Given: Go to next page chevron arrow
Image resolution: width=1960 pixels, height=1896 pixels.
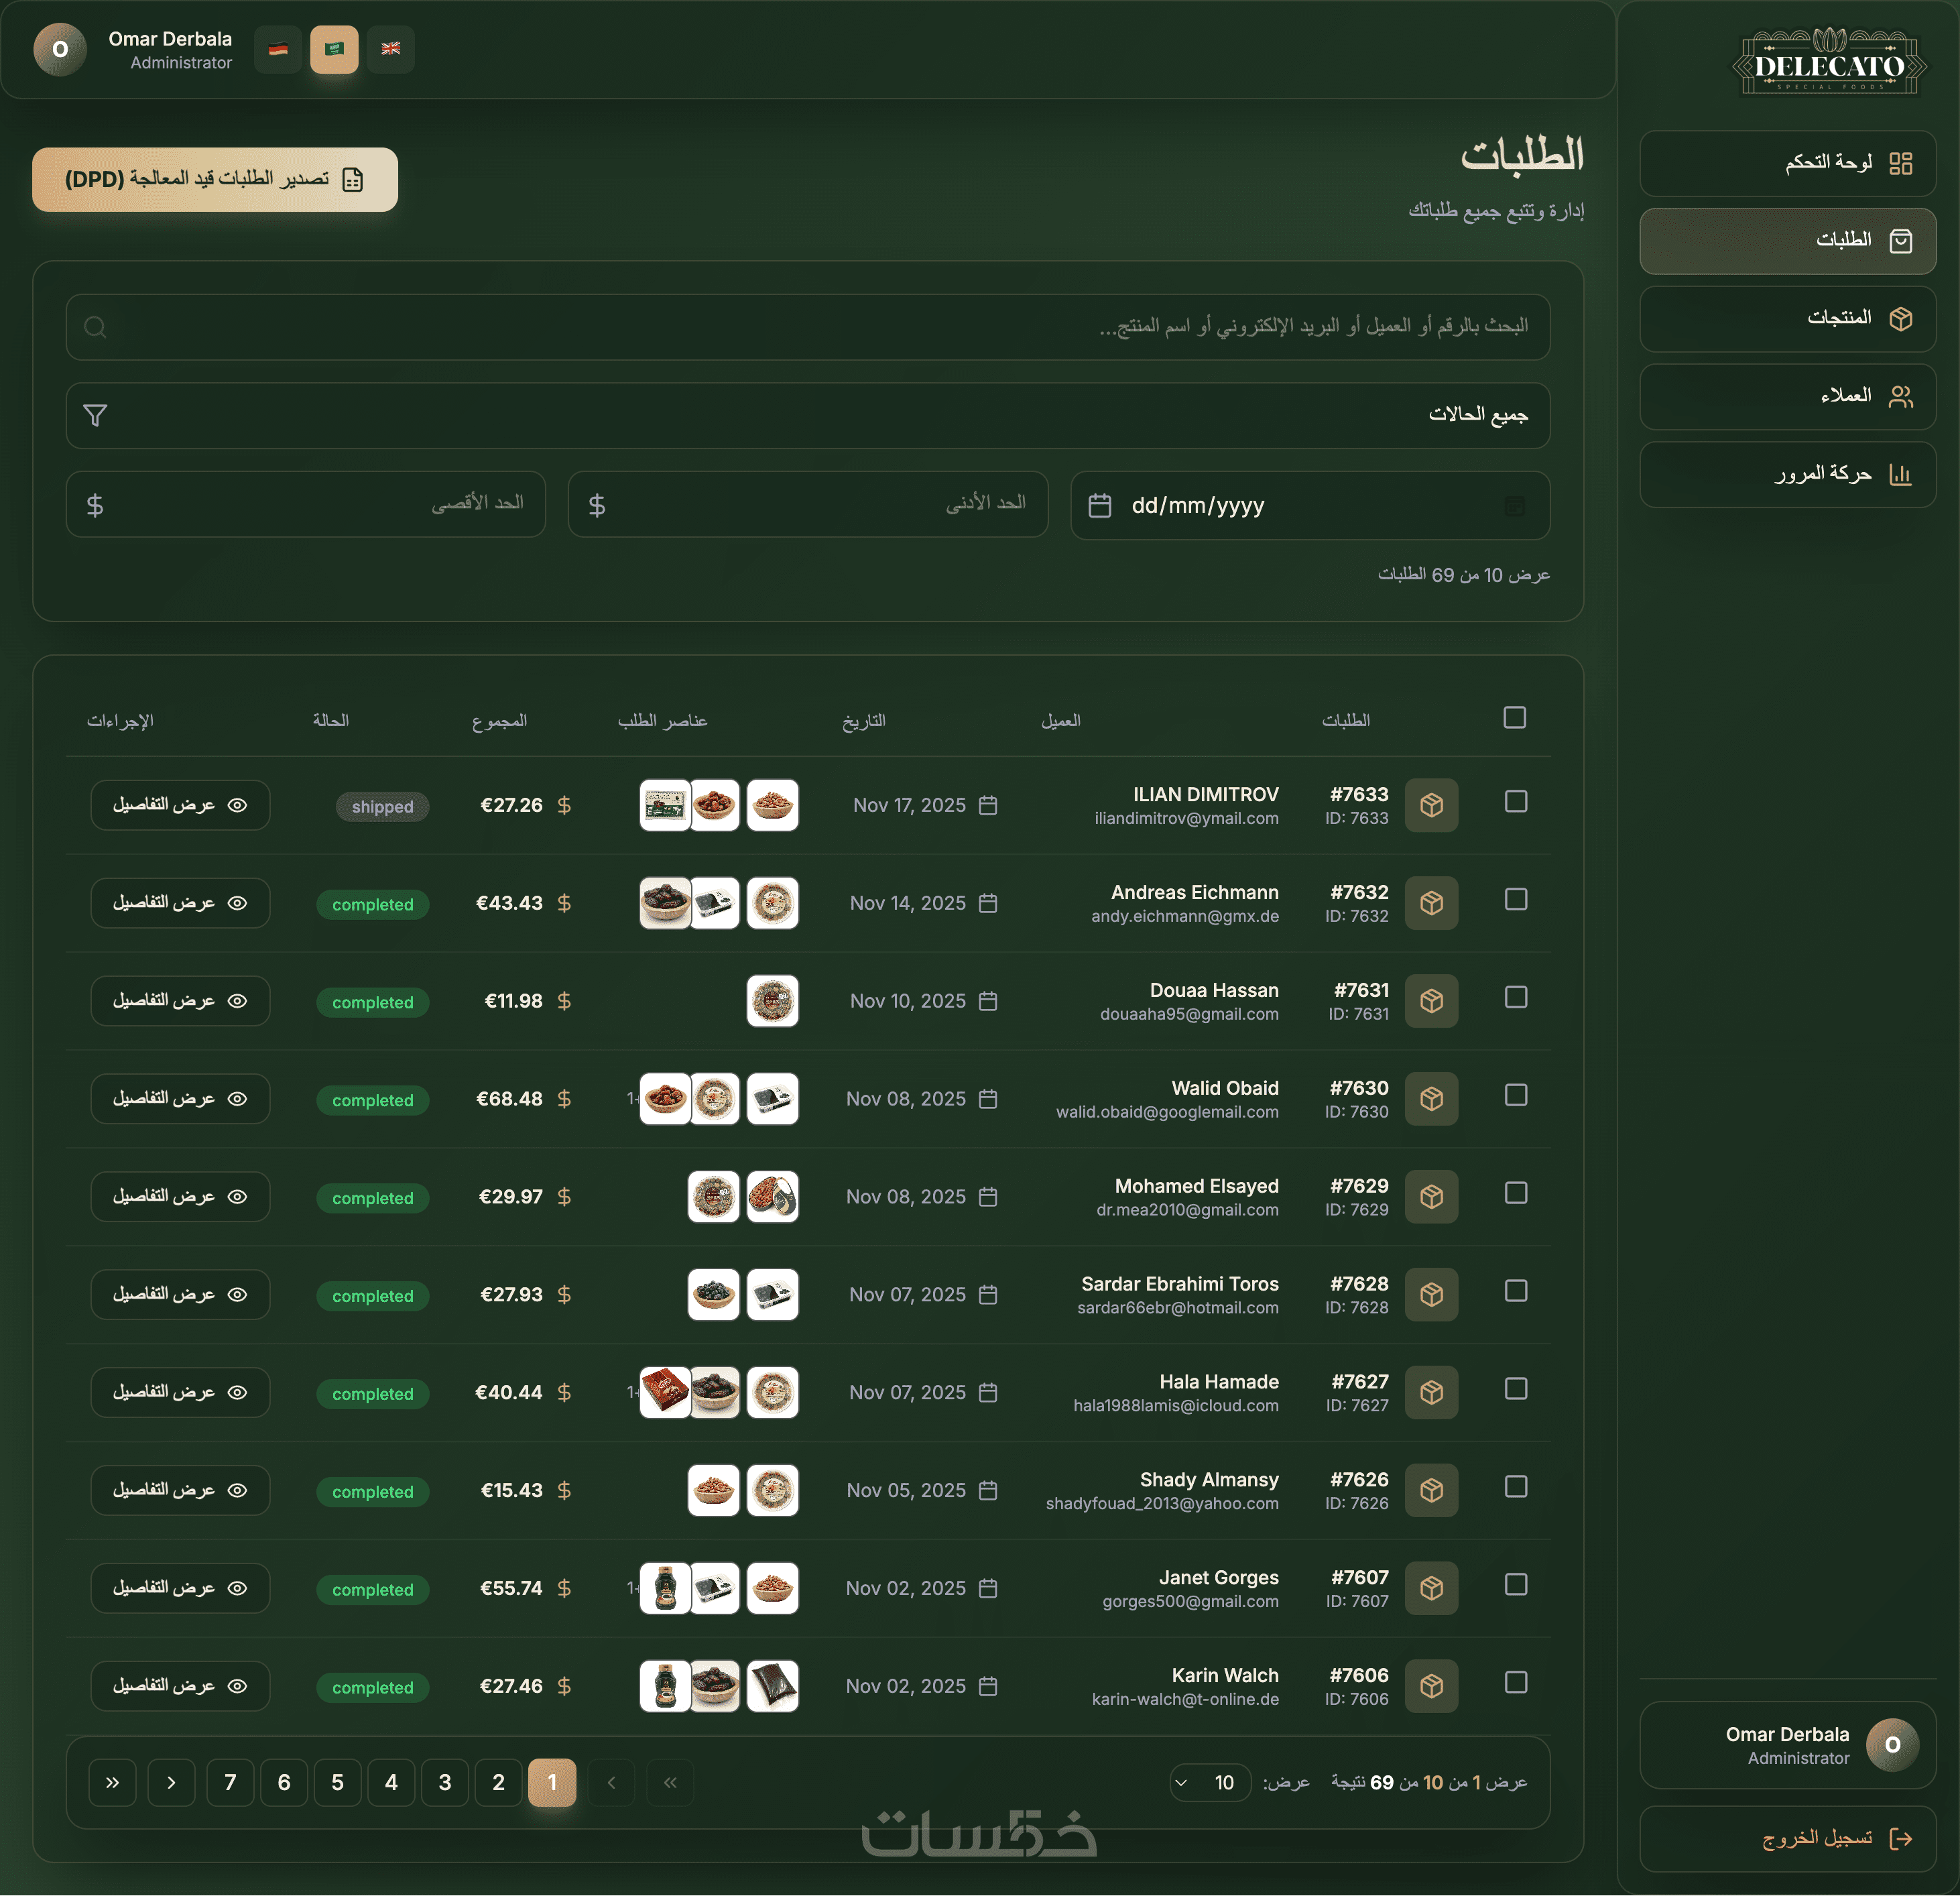Looking at the screenshot, I should point(171,1782).
